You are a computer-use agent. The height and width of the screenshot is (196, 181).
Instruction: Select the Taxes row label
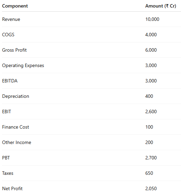(x=8, y=173)
